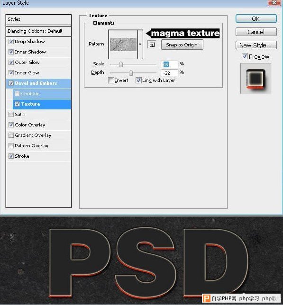
Task: Click the Scale percentage input field
Action: tap(169, 64)
